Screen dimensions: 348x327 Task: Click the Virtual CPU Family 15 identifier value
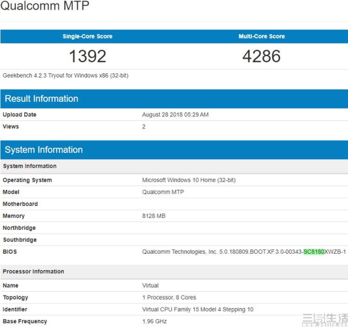click(199, 309)
